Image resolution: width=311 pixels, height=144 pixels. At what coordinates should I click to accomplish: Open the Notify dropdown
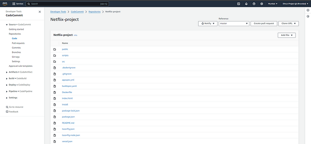click(x=208, y=24)
